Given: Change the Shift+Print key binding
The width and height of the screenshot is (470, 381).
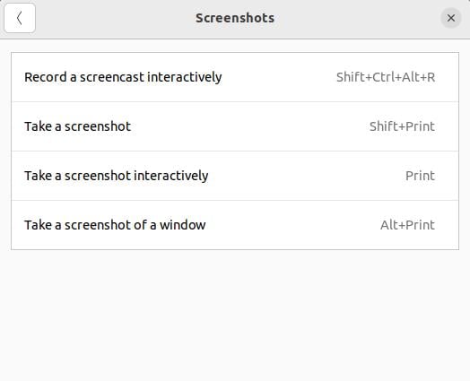Looking at the screenshot, I should (402, 126).
